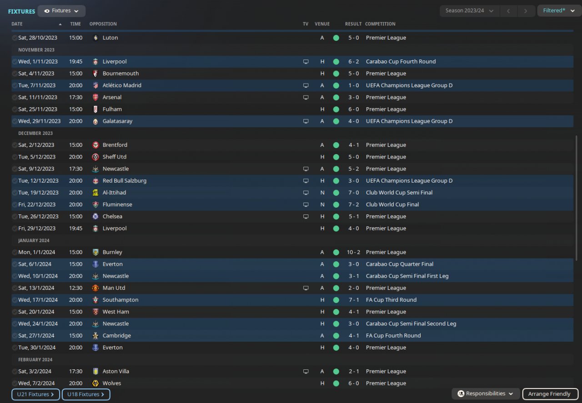The height and width of the screenshot is (403, 582).
Task: Click the Galatasaray club badge
Action: 95,121
